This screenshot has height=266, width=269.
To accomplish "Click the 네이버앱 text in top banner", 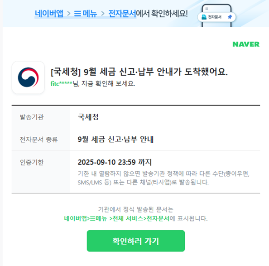I will (49, 14).
